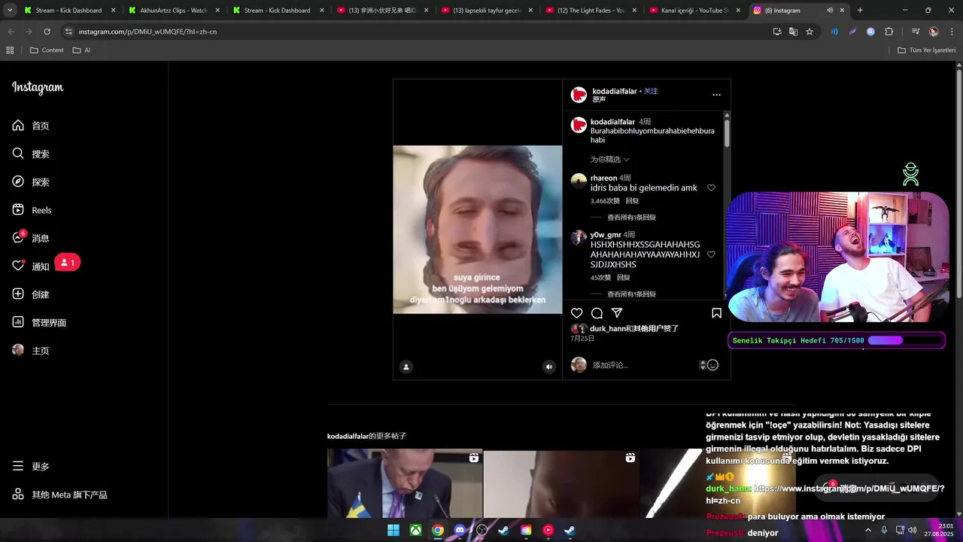Open Windows Start menu
Viewport: 963px width, 542px height.
tap(393, 530)
